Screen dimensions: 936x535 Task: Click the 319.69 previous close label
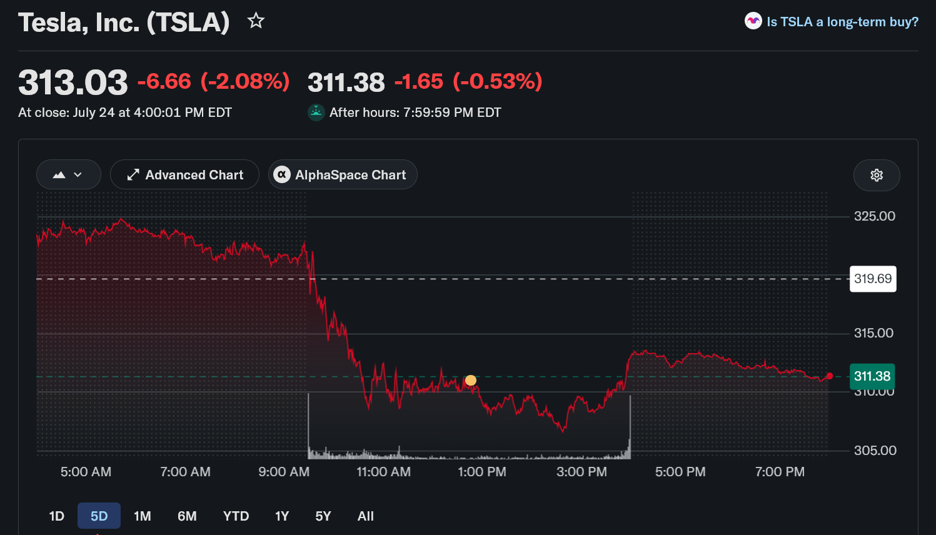point(873,279)
